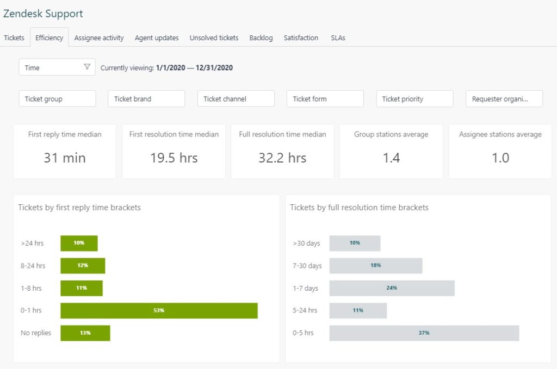Screen dimensions: 557x369
Task: Switch to the Backlog tab
Action: (x=261, y=37)
